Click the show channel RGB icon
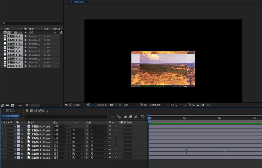The image size is (262, 168). click(120, 105)
